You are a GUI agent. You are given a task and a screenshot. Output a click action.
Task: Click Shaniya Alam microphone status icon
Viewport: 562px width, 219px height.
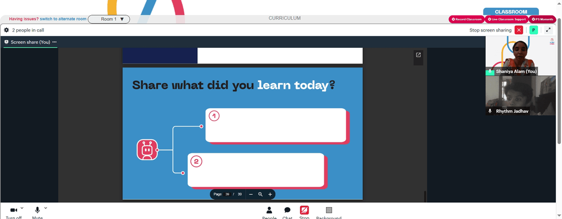(490, 71)
